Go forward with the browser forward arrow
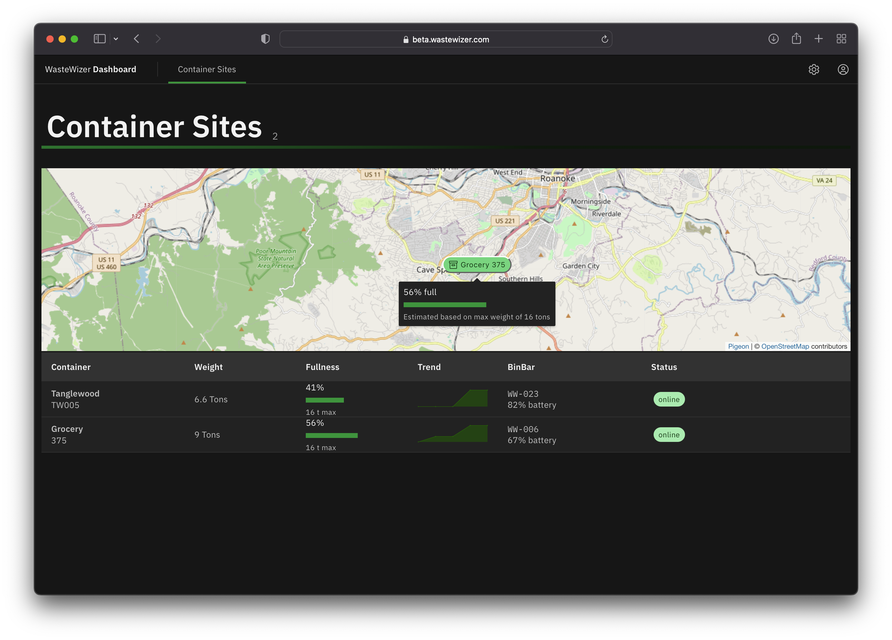Viewport: 892px width, 640px height. click(x=158, y=39)
